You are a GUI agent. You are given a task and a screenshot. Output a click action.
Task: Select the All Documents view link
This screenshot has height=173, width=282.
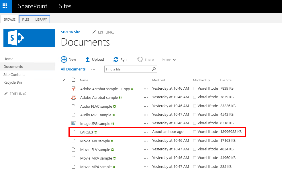coord(73,69)
